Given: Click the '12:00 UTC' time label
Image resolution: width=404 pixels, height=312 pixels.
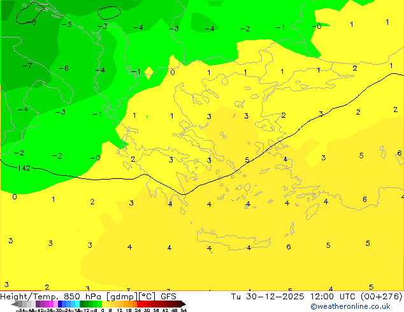Looking at the screenshot, I should click(x=333, y=297).
